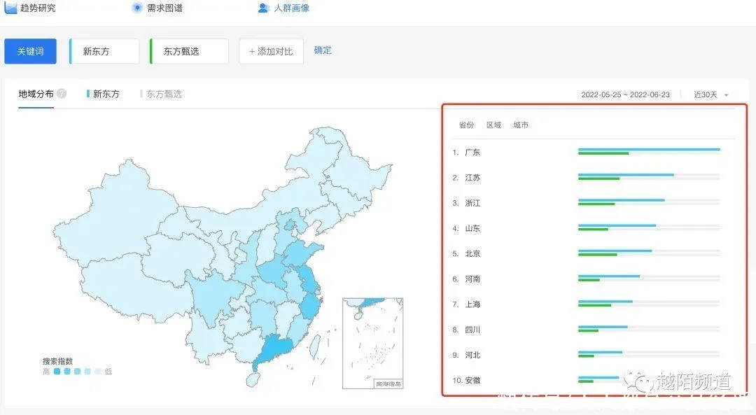This screenshot has height=415, width=756.
Task: Select the highlighted 关键词 toggle
Action: (30, 50)
